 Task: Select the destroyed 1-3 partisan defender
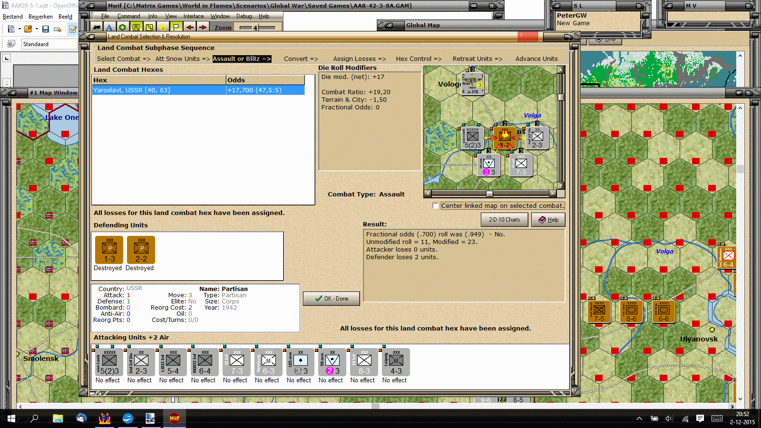109,250
